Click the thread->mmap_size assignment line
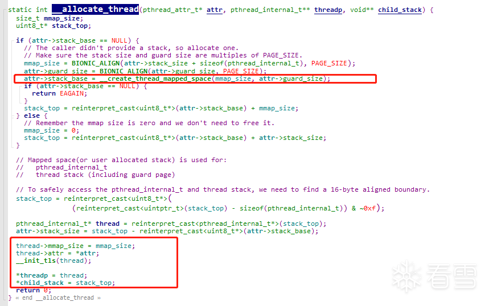The height and width of the screenshot is (306, 489). (76, 246)
